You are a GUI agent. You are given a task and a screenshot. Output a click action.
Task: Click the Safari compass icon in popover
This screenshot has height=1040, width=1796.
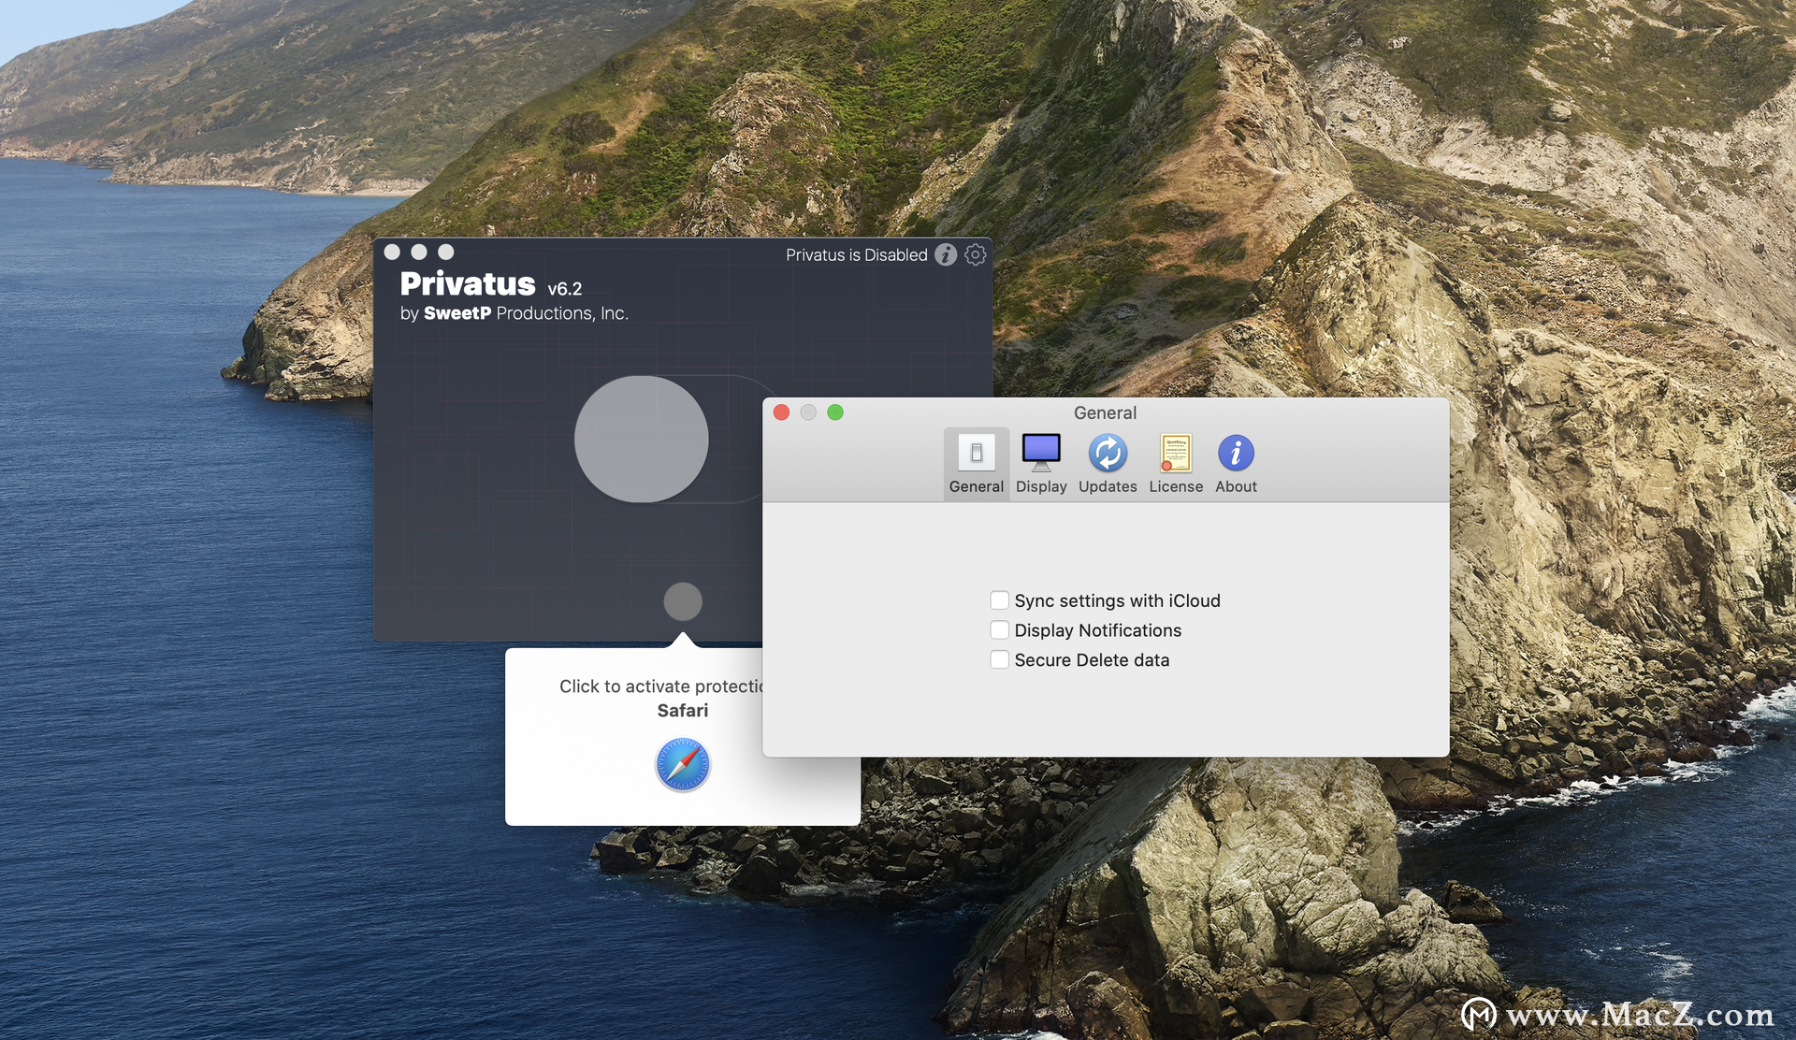[683, 765]
